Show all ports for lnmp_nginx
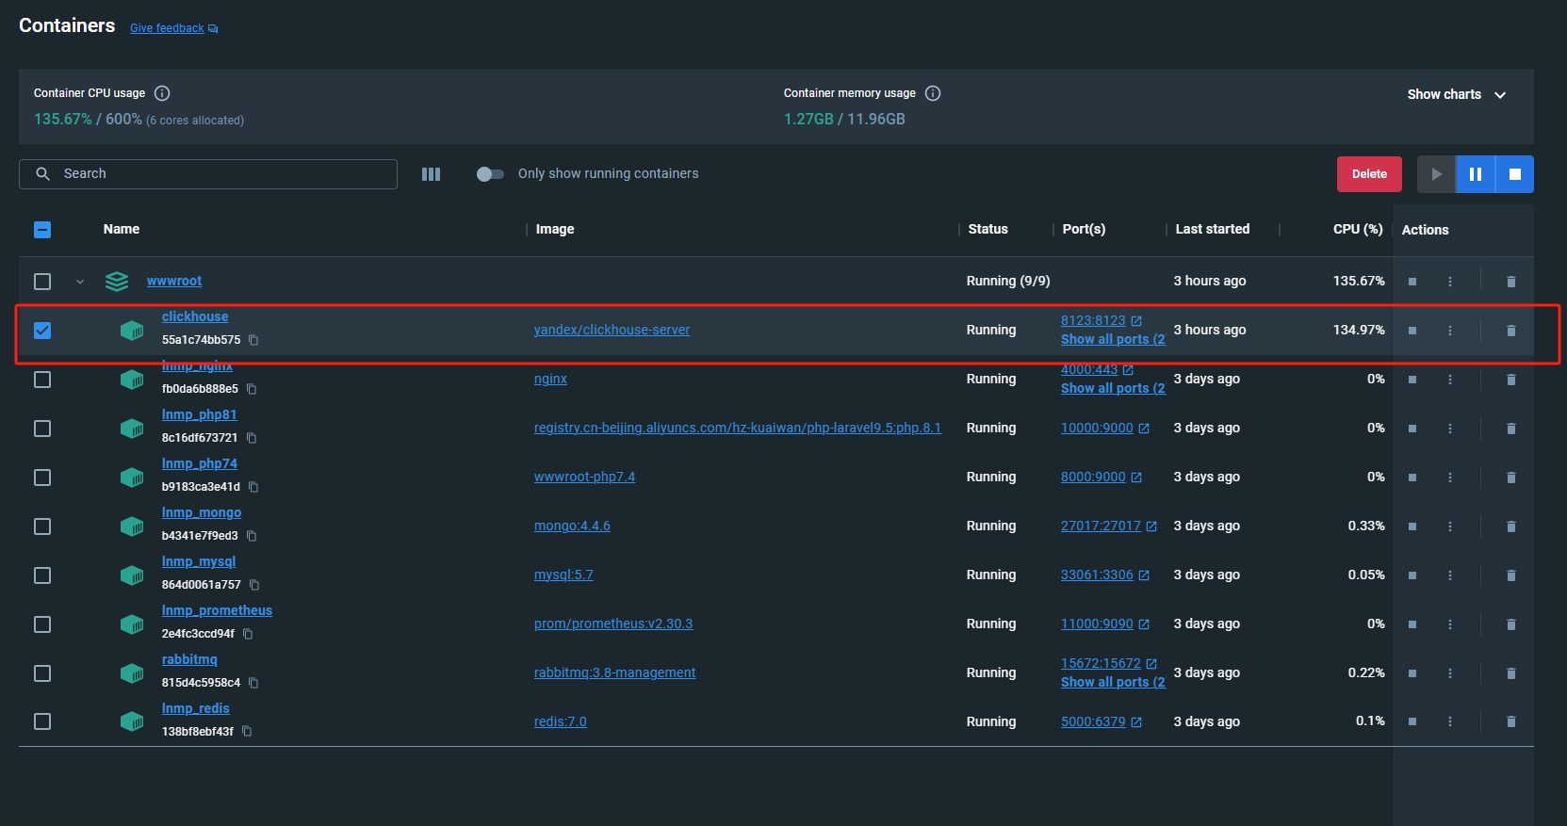The image size is (1567, 826). (x=1113, y=389)
